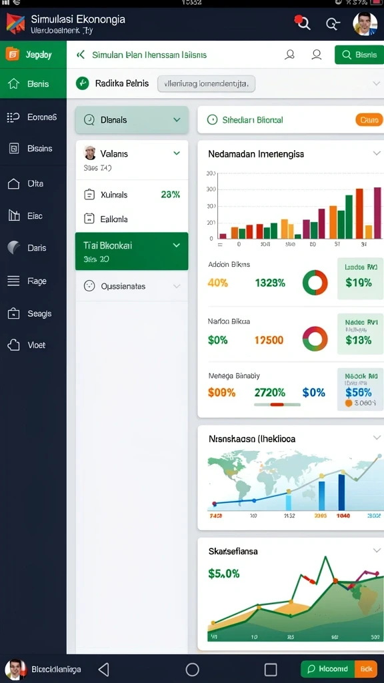Click the progress bar under 2720%
The height and width of the screenshot is (683, 384).
pos(277,404)
